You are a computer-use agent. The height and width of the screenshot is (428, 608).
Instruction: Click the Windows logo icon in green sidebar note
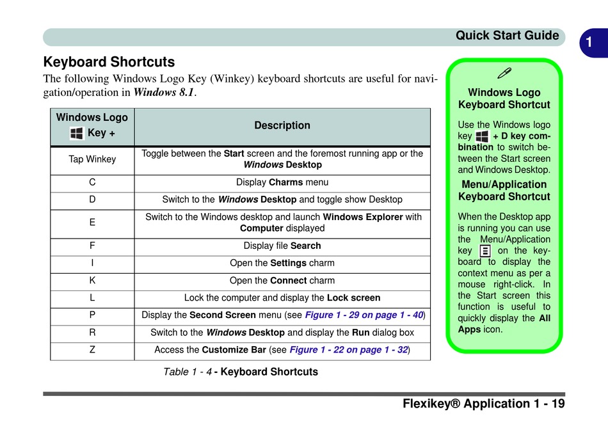[482, 136]
